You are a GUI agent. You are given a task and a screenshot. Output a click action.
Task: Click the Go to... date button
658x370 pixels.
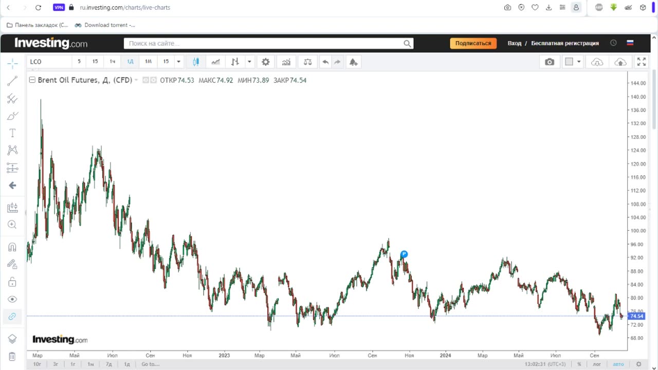pyautogui.click(x=151, y=364)
